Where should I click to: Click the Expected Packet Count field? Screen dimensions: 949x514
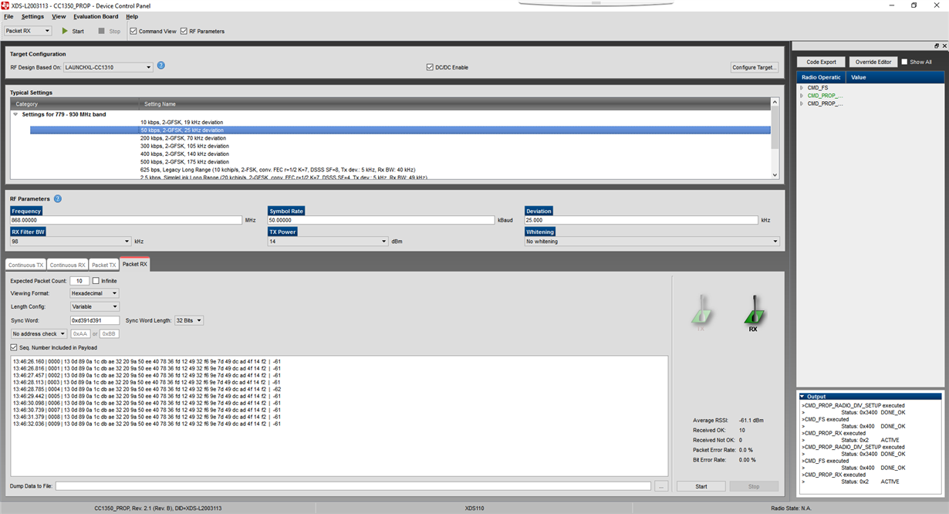click(79, 281)
